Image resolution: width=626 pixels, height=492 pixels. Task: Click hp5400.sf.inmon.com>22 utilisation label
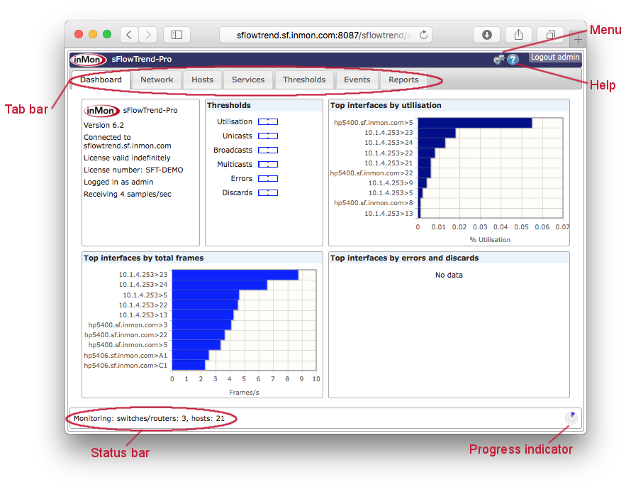pyautogui.click(x=371, y=173)
